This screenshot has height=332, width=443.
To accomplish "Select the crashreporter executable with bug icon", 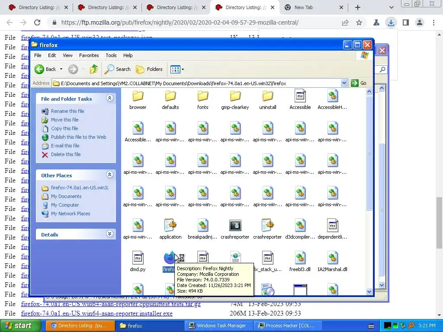I will click(x=235, y=225).
